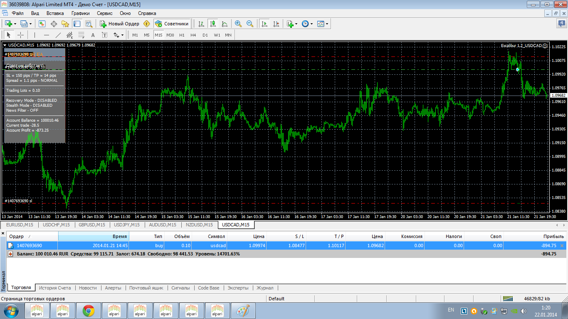Open the Графики menu

[80, 13]
